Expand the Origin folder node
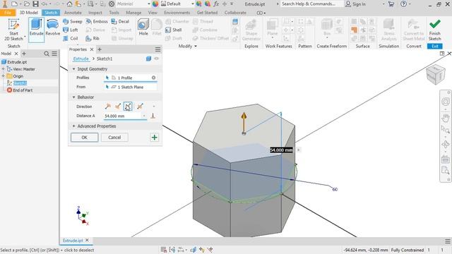 pos(3,76)
